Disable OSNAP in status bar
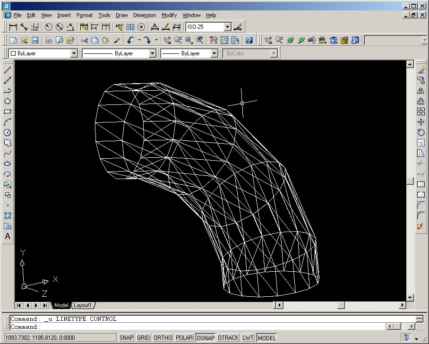This screenshot has height=344, width=429. coord(206,338)
